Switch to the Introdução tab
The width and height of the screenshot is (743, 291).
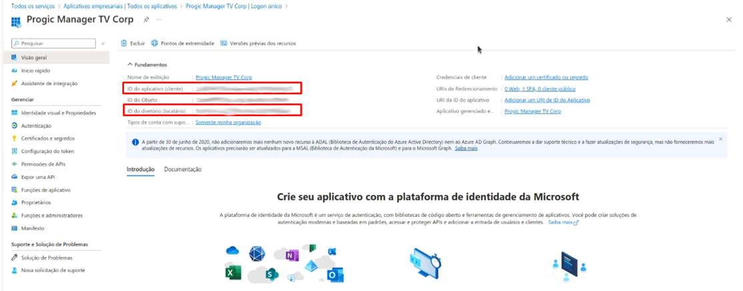tap(141, 170)
